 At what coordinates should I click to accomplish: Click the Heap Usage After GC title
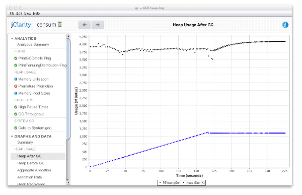(x=193, y=25)
